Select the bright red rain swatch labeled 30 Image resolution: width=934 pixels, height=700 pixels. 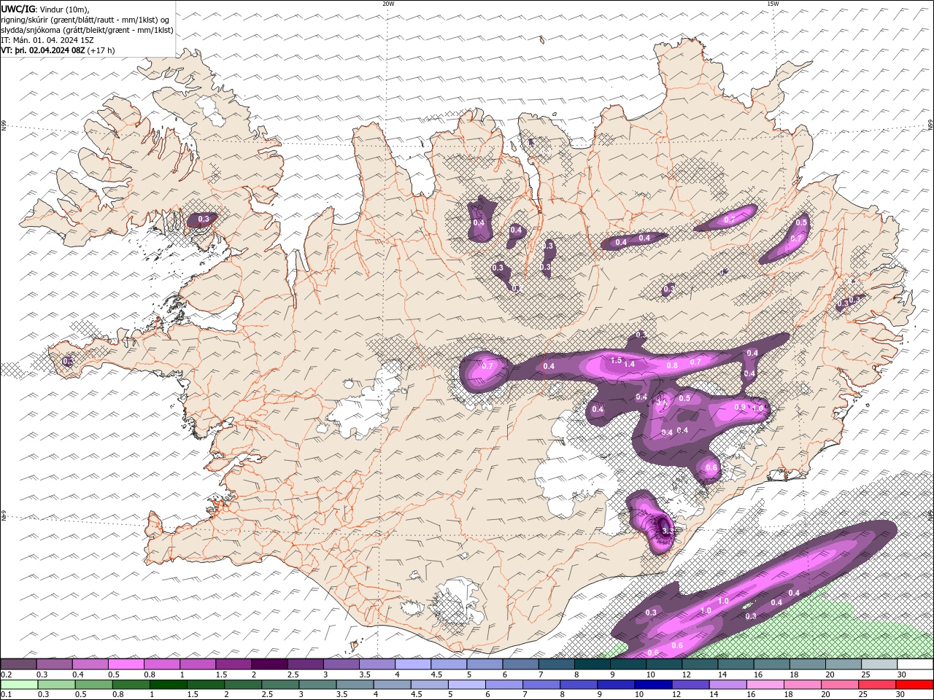click(915, 685)
